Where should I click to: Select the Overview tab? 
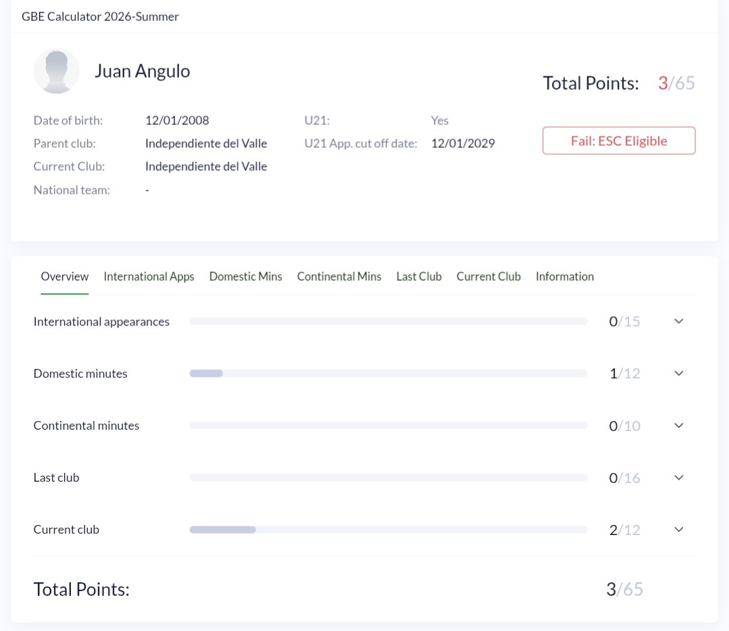(x=65, y=277)
